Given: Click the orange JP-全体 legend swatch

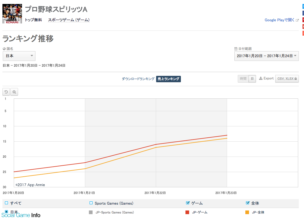Looking at the screenshot, I should 247,212.
